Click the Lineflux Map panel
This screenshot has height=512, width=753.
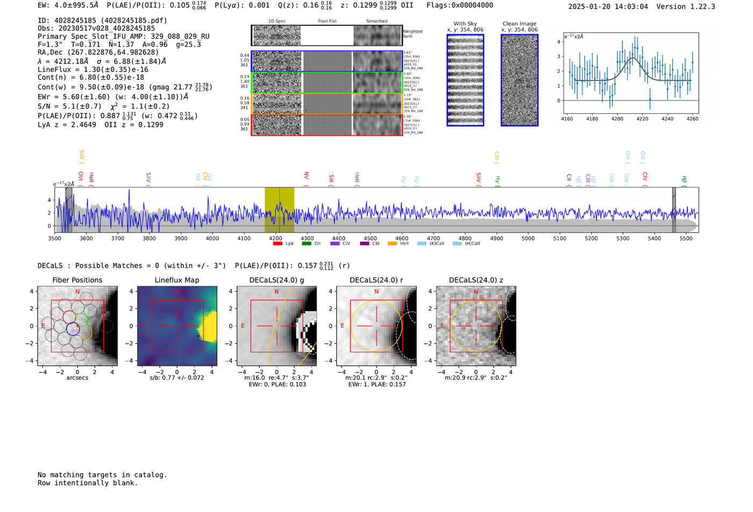point(177,326)
